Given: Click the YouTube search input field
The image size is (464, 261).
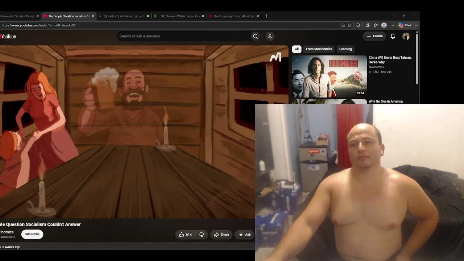Looking at the screenshot, I should 183,36.
